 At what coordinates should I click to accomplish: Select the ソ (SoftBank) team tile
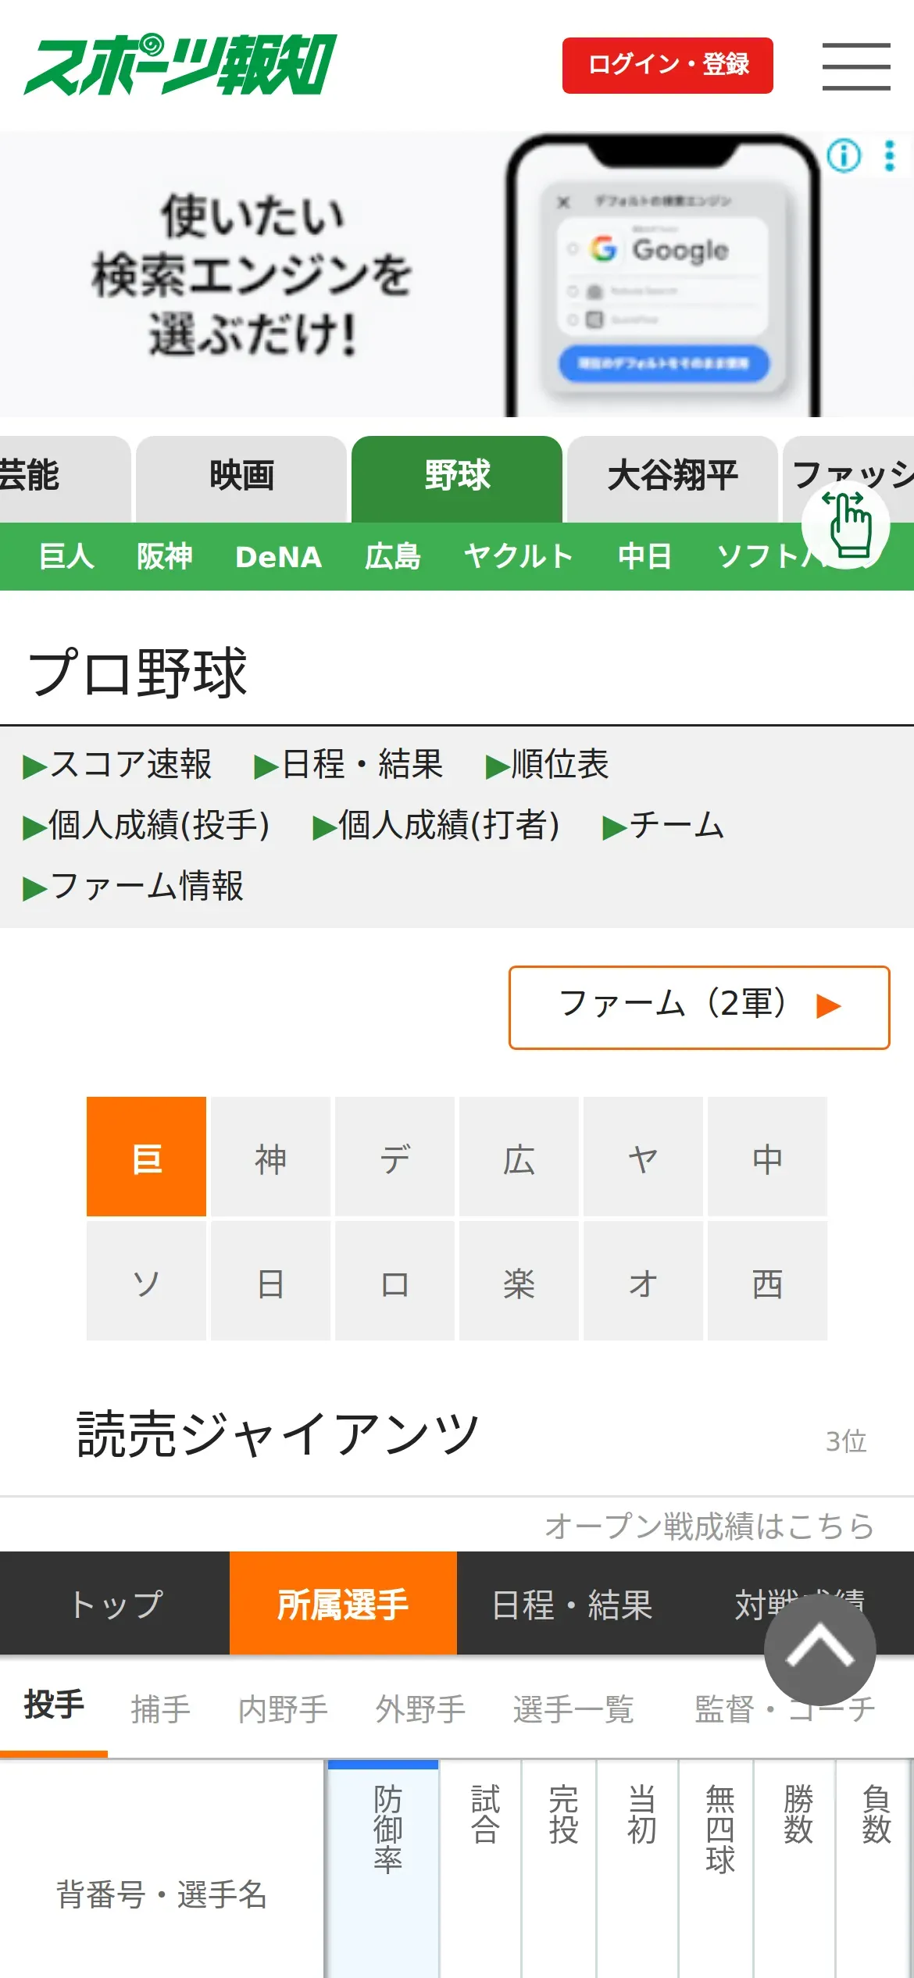point(146,1281)
